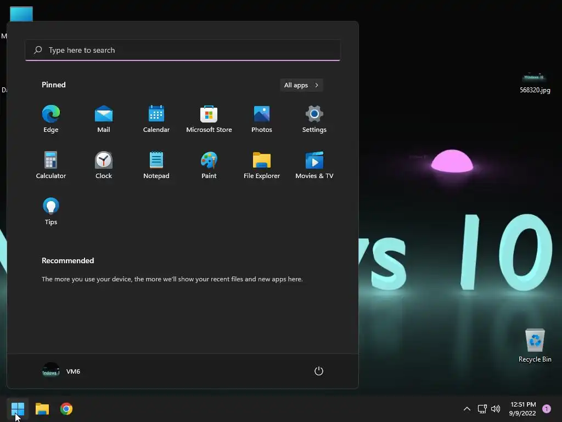Open Settings from the Start menu
562x422 pixels.
point(314,119)
